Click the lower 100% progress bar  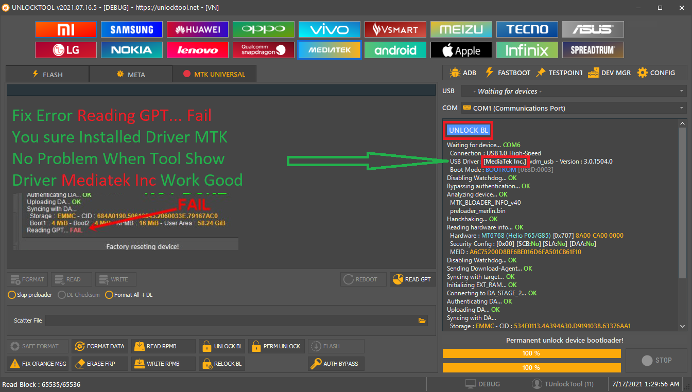531,368
